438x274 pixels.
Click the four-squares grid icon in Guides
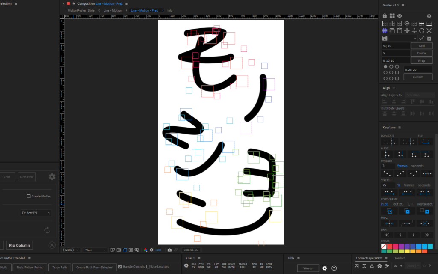coord(392,16)
